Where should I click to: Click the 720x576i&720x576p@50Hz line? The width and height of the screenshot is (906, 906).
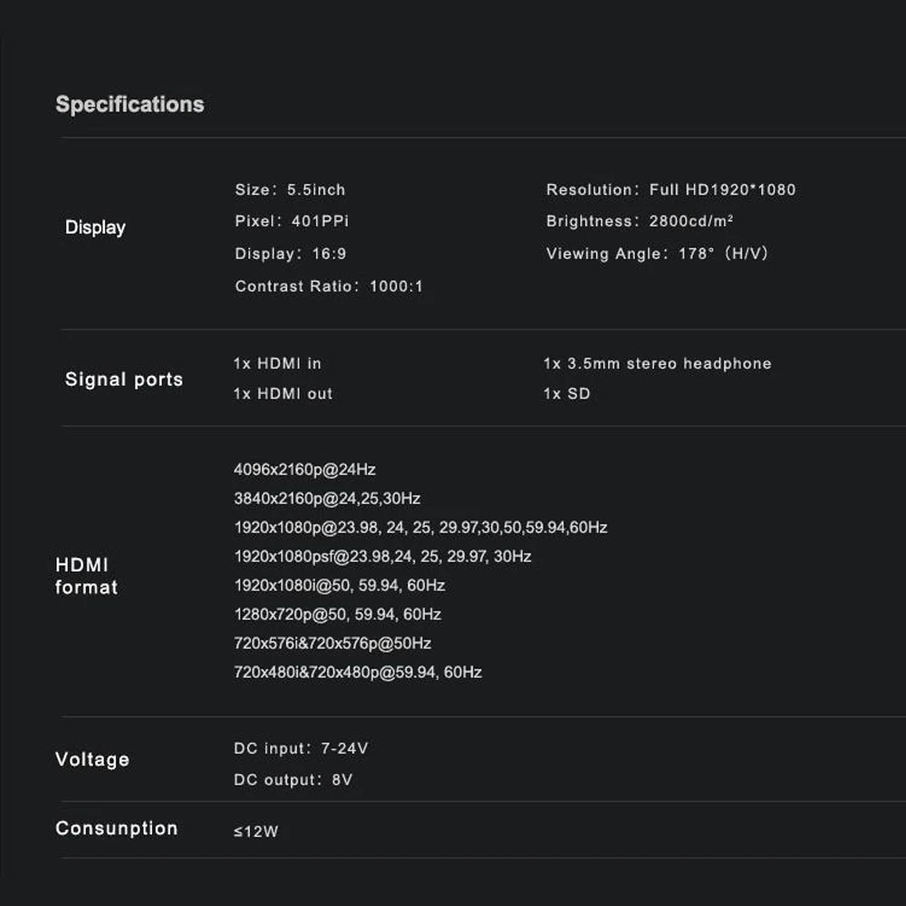click(x=333, y=643)
